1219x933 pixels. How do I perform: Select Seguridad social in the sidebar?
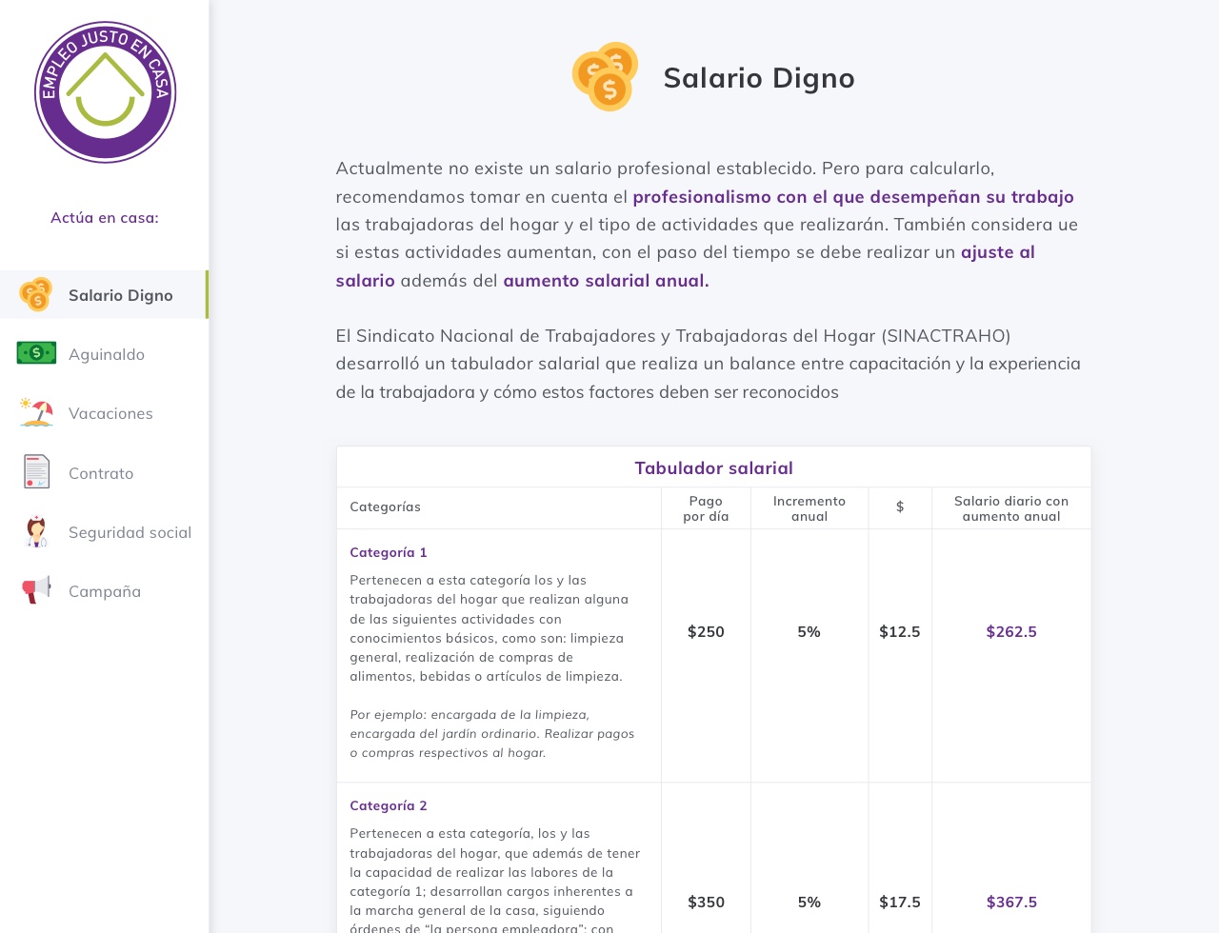tap(130, 532)
